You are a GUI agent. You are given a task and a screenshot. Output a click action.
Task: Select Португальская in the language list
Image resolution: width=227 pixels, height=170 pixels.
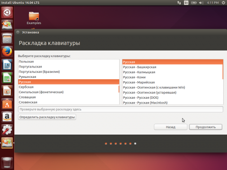tap(69, 67)
